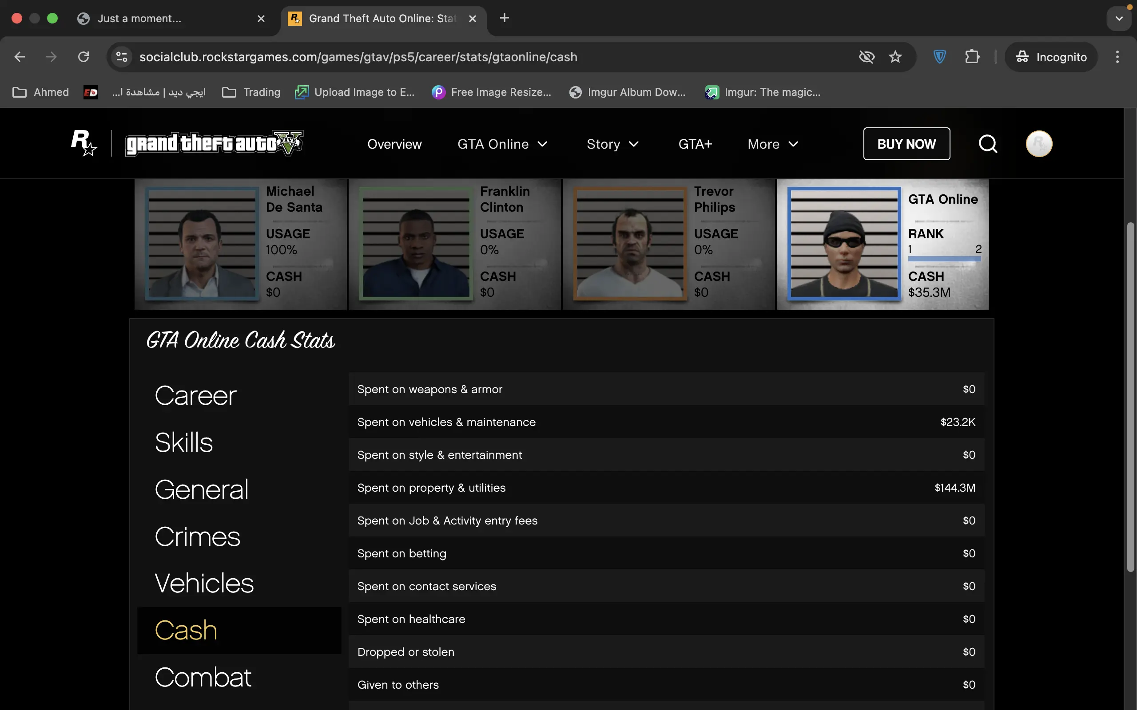1137x710 pixels.
Task: Click the shield extension icon in the toolbar
Action: pyautogui.click(x=939, y=57)
